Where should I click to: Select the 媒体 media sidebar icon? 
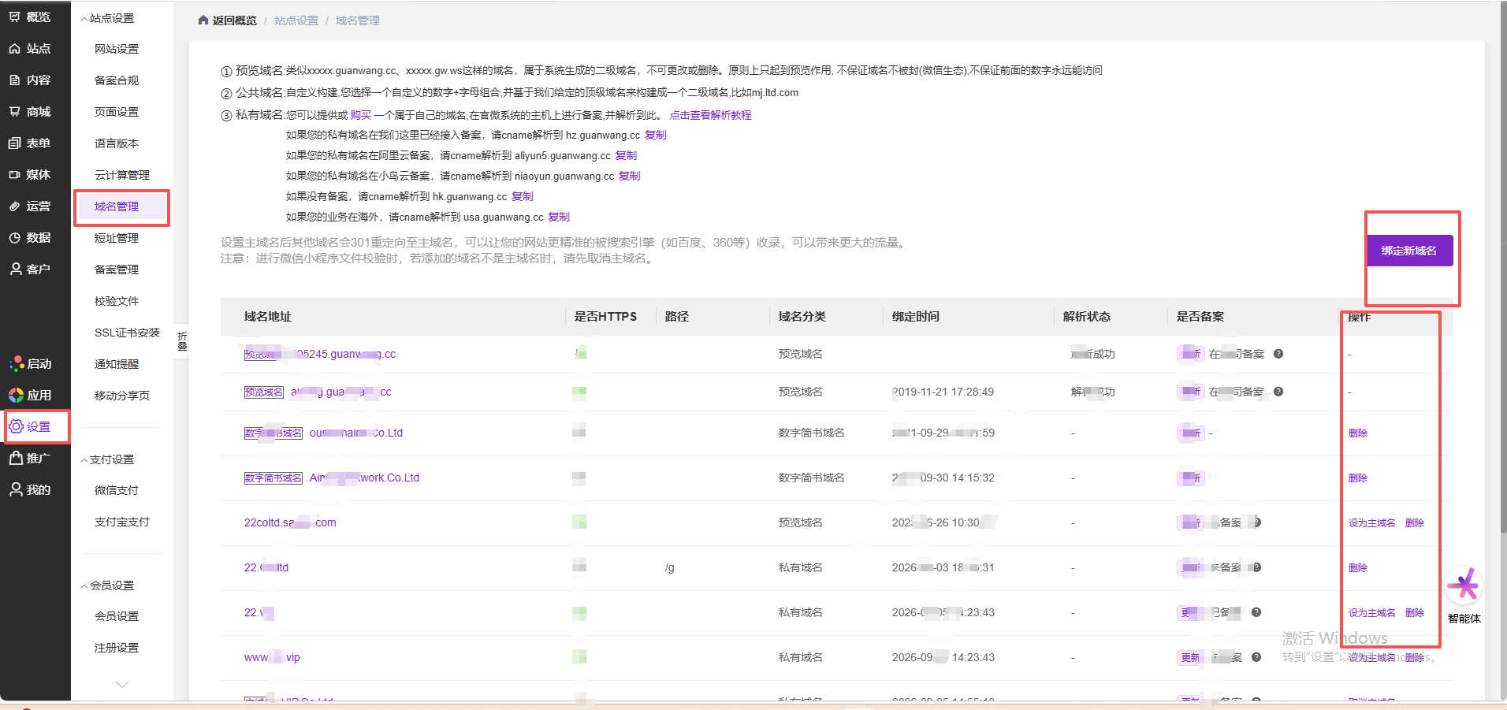coord(15,174)
